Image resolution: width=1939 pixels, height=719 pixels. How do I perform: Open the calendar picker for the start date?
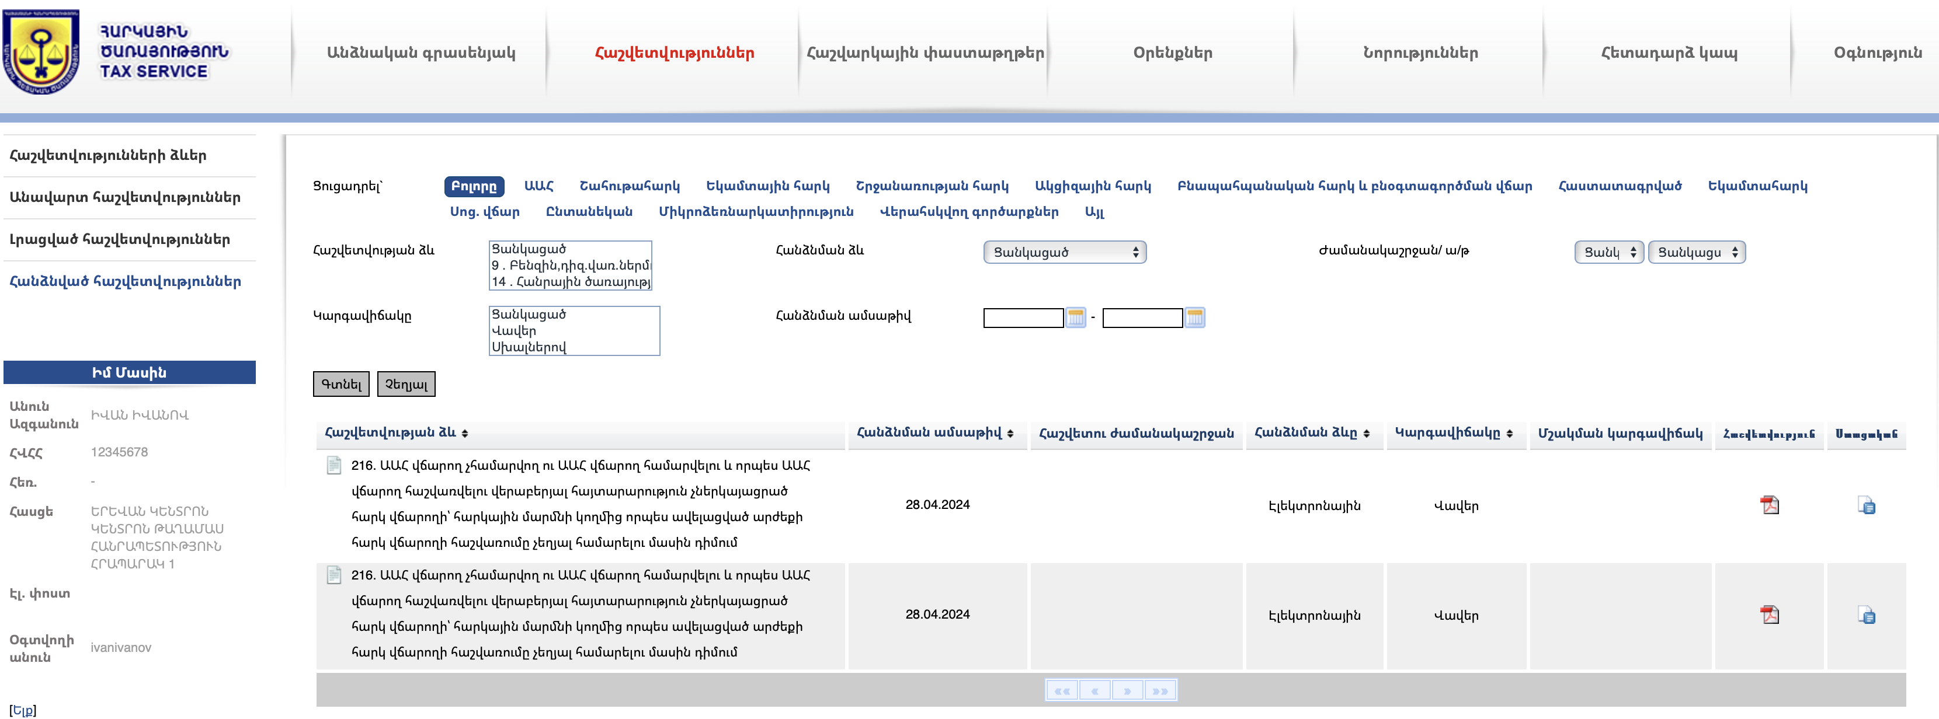(1076, 317)
